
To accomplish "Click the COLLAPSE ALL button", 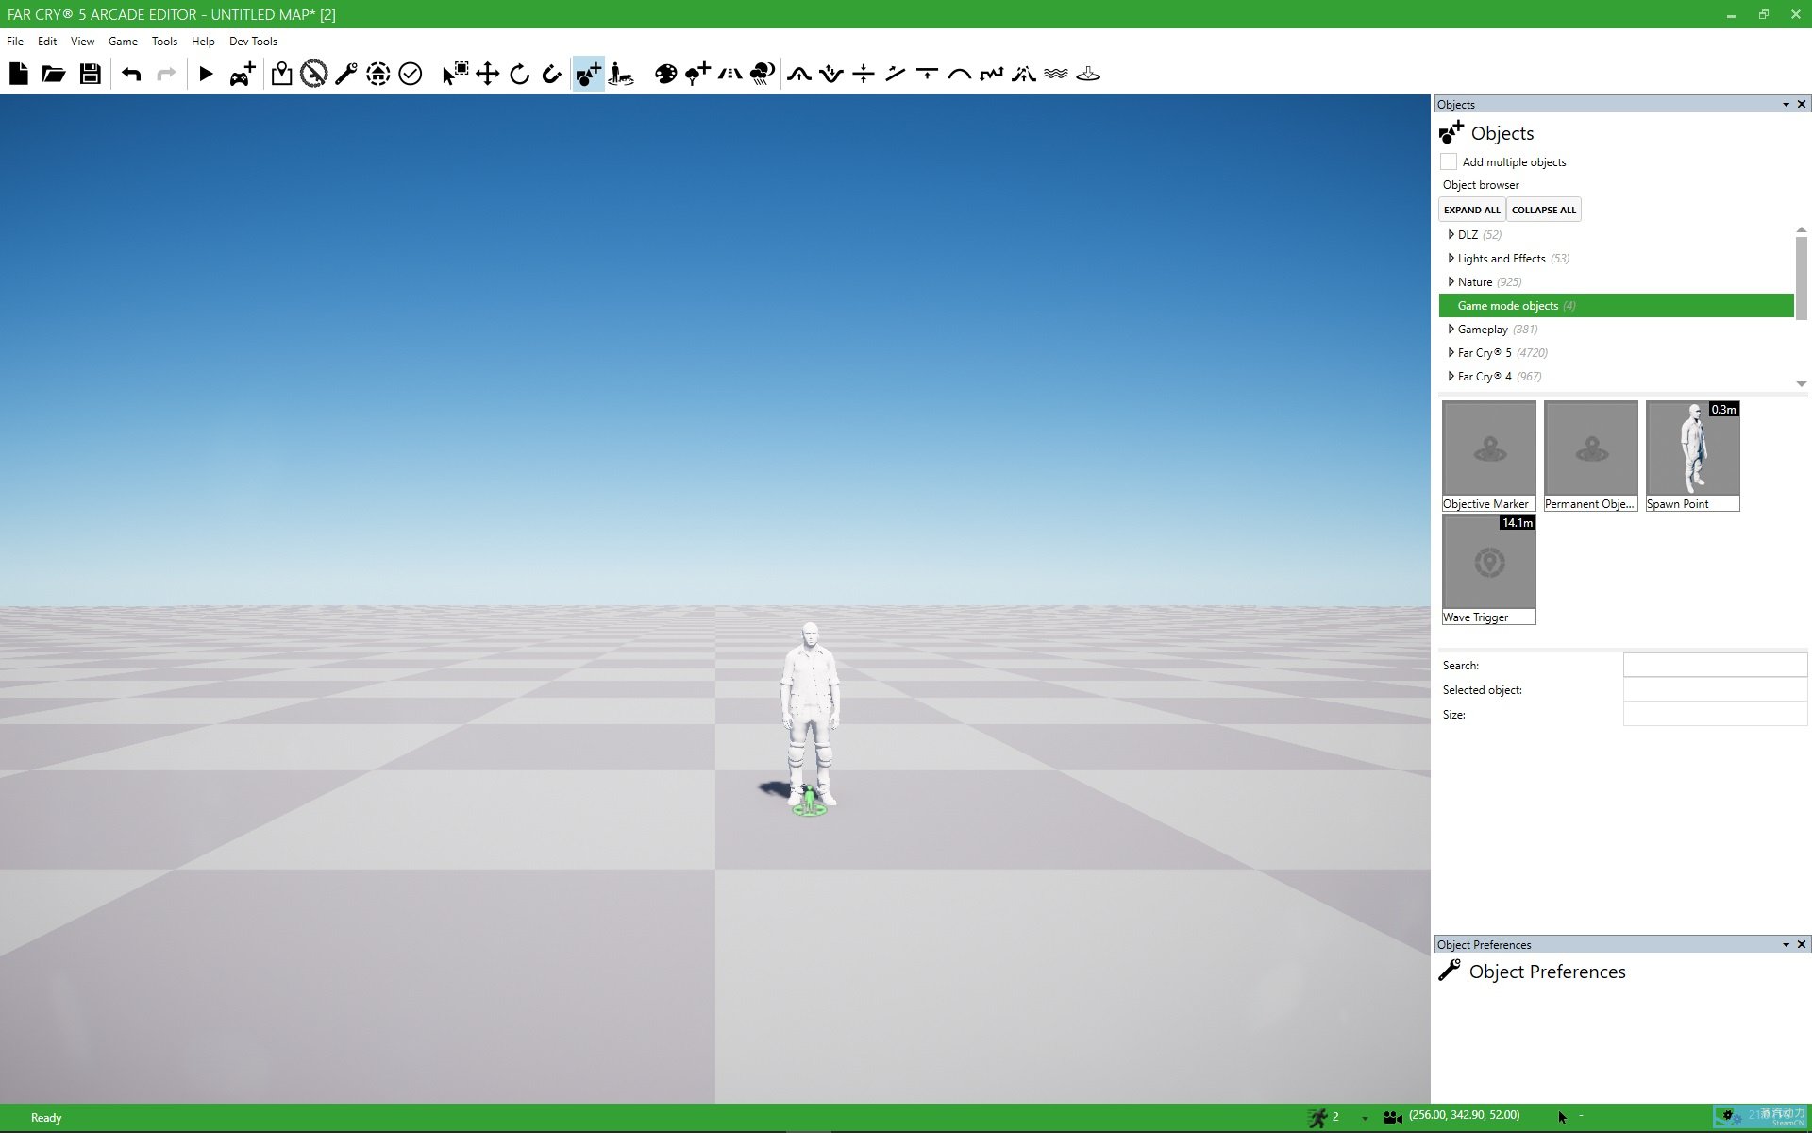I will click(x=1544, y=210).
